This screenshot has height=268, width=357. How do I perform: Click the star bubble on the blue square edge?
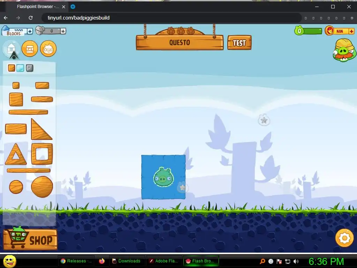tap(183, 187)
